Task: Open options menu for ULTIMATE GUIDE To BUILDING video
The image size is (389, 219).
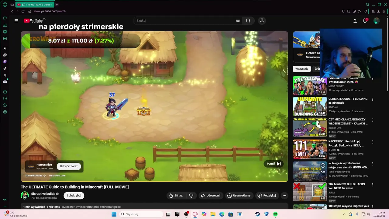Action: (373, 99)
